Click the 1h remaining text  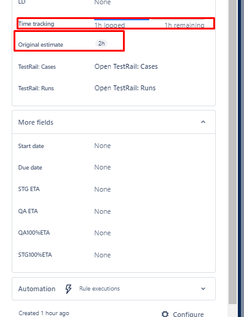click(x=184, y=25)
